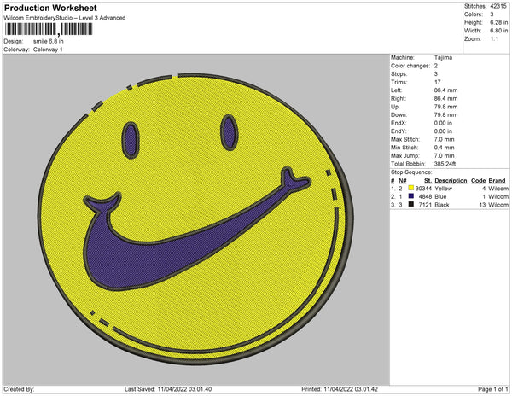Image resolution: width=512 pixels, height=396 pixels.
Task: Click the 'Yellow' description in stop sequence
Action: click(x=444, y=189)
